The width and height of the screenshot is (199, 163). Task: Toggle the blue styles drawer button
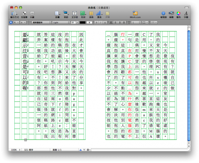(x=11, y=22)
